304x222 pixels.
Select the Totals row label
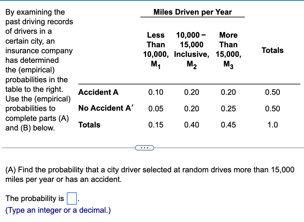tap(89, 125)
